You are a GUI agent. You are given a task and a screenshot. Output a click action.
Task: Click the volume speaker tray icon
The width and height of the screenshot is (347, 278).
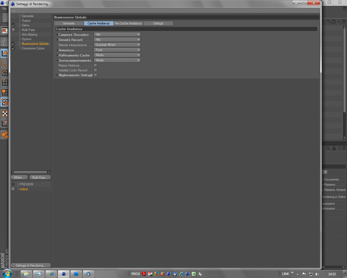click(317, 274)
